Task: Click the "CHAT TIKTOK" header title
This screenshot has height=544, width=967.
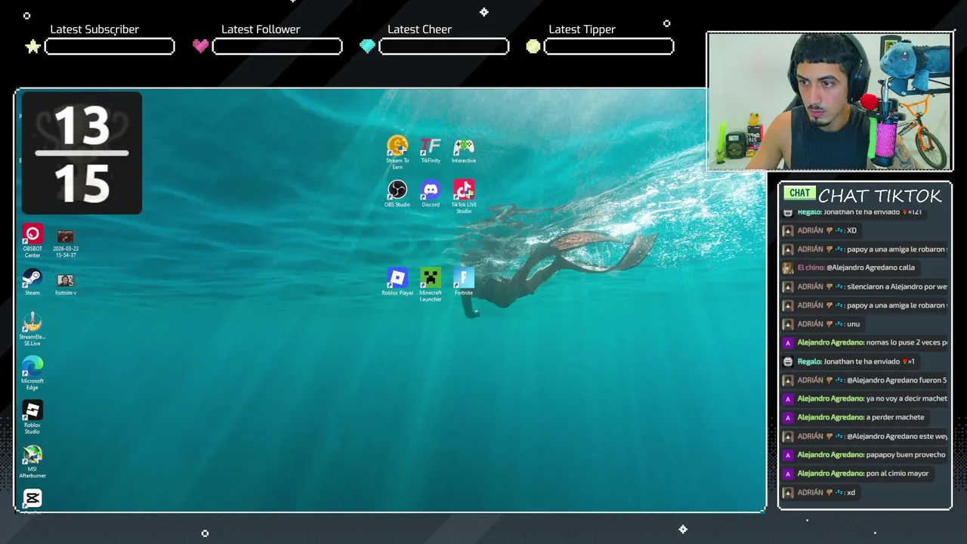Action: click(880, 196)
